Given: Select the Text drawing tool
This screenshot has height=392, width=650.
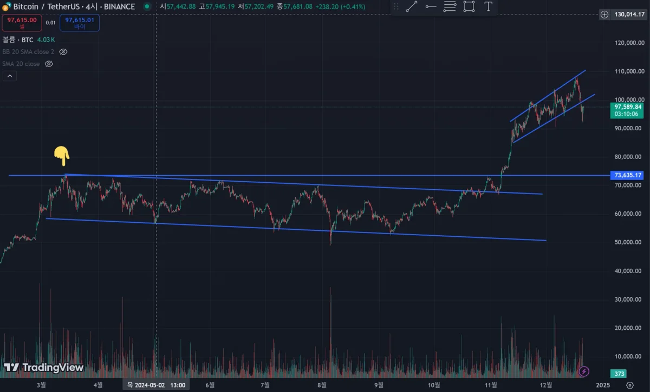Looking at the screenshot, I should 488,7.
